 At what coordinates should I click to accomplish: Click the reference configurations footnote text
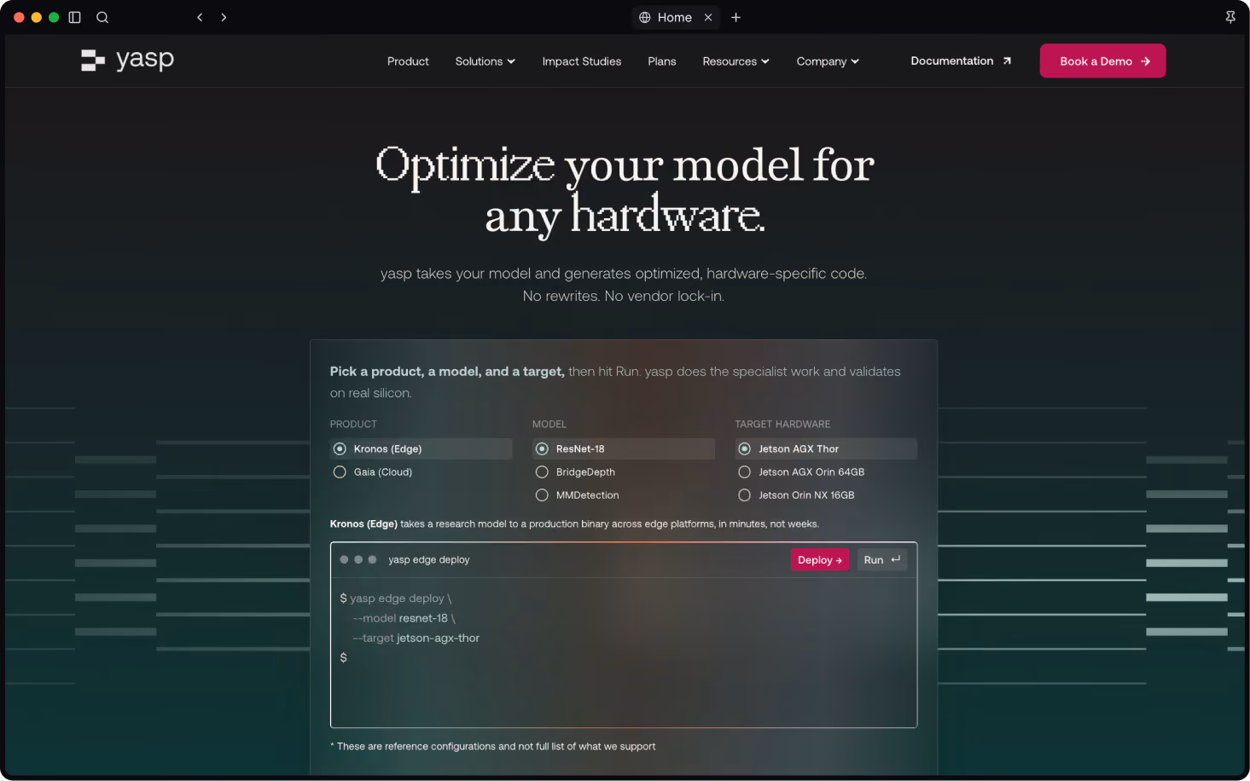click(x=493, y=746)
